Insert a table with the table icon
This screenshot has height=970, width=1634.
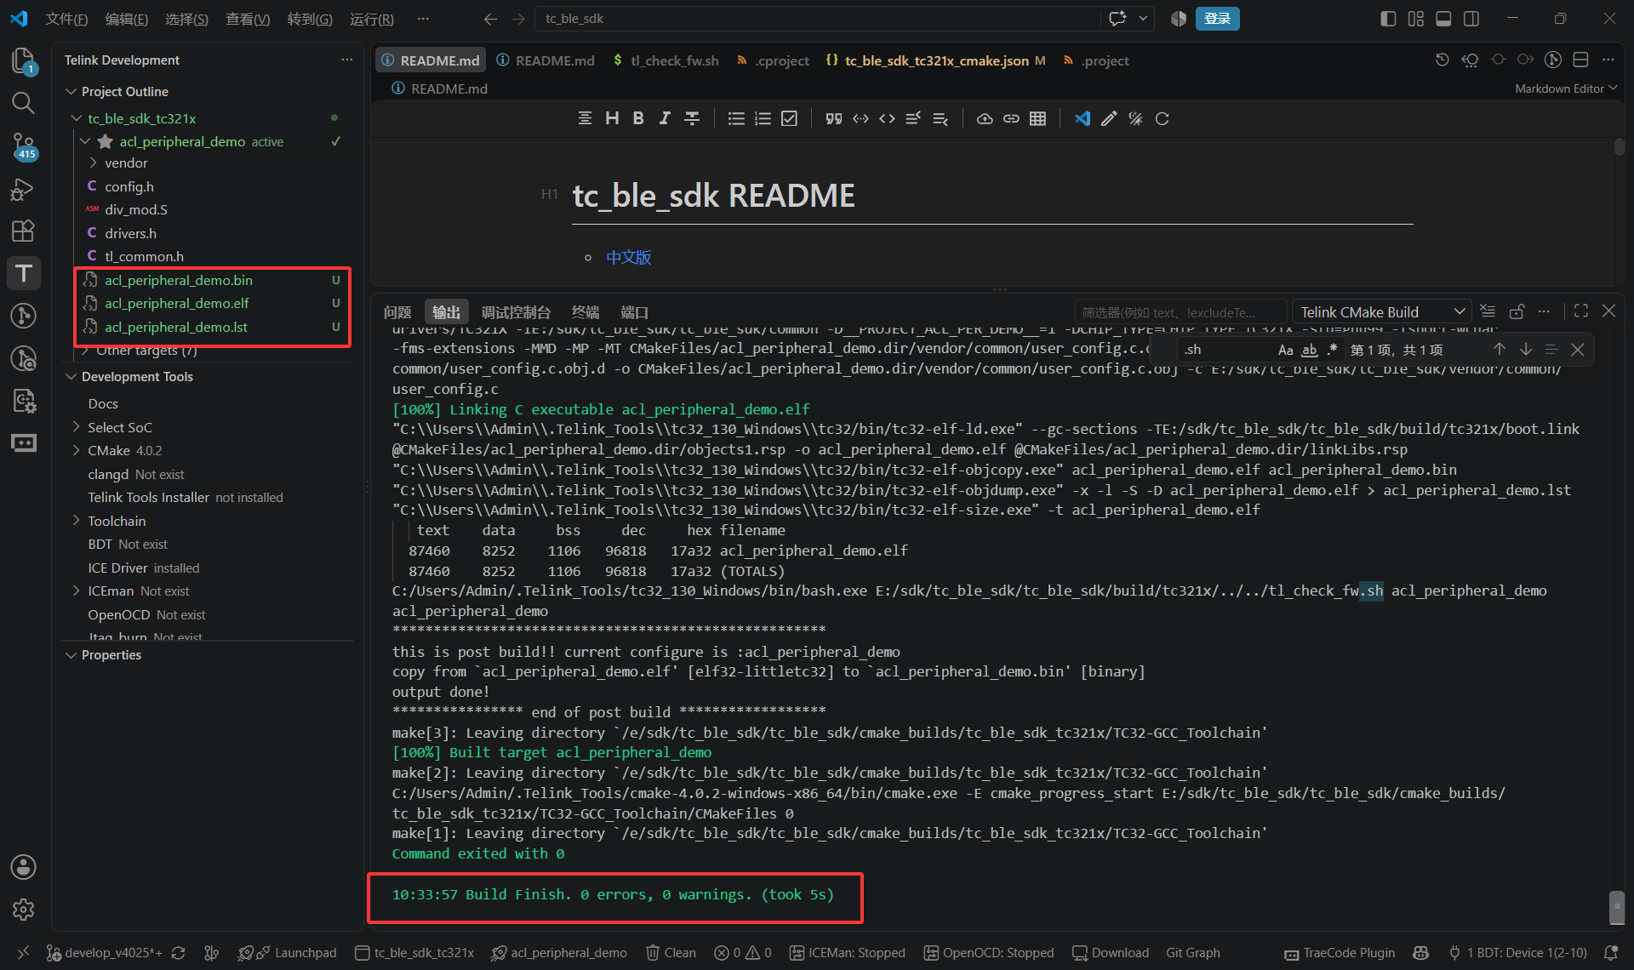(1037, 118)
